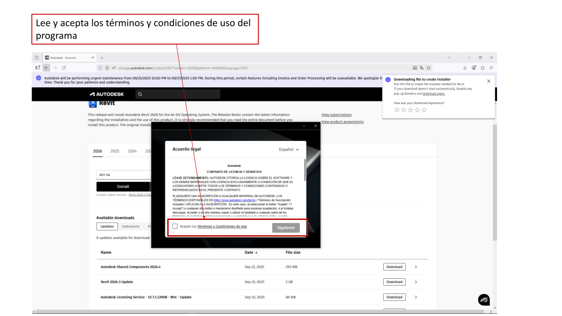Open the View product assignments link
The image size is (562, 316).
[x=342, y=122]
